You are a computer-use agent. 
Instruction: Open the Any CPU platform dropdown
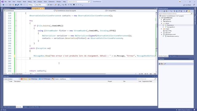[x=41, y=5]
